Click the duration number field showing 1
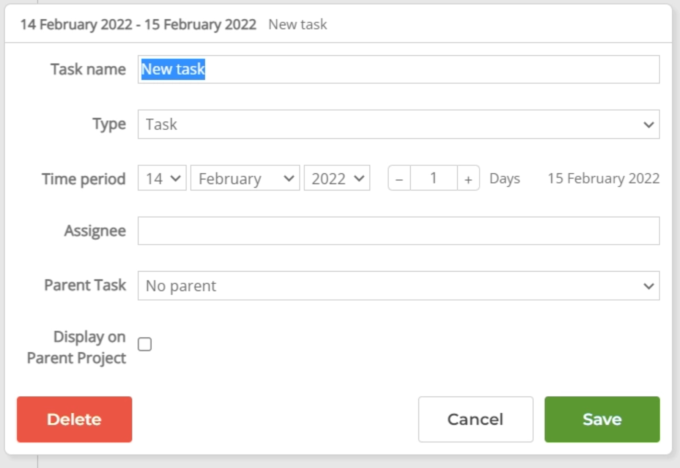 pos(434,178)
